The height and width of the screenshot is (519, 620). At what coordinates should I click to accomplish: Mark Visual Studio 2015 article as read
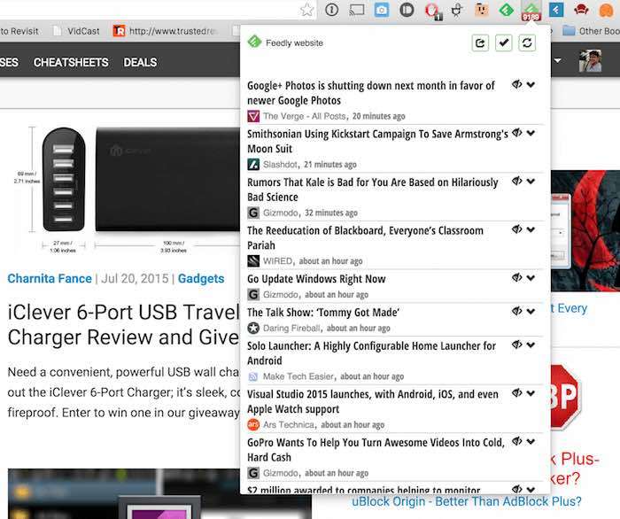pyautogui.click(x=516, y=393)
